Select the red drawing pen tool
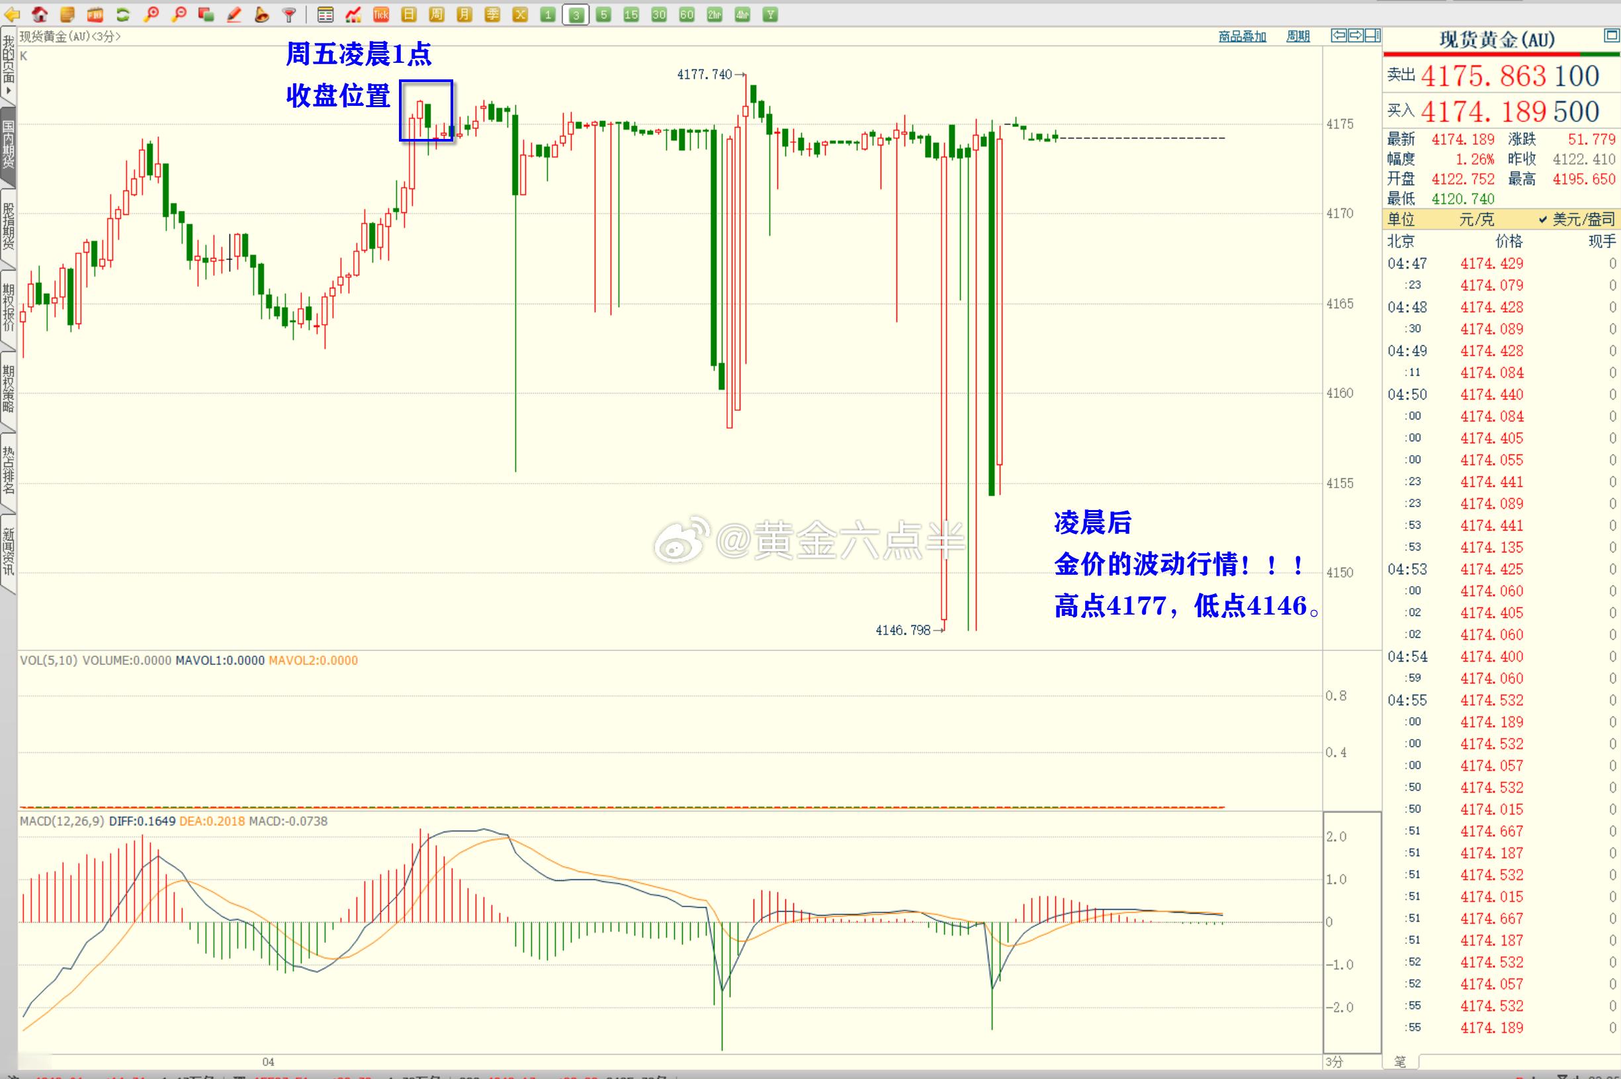The width and height of the screenshot is (1621, 1079). (x=234, y=15)
